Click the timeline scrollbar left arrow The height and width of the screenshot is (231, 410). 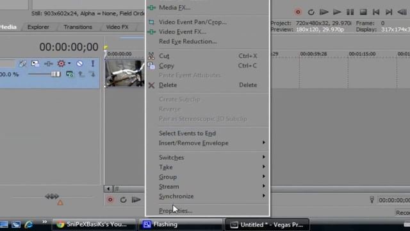[x=108, y=189]
